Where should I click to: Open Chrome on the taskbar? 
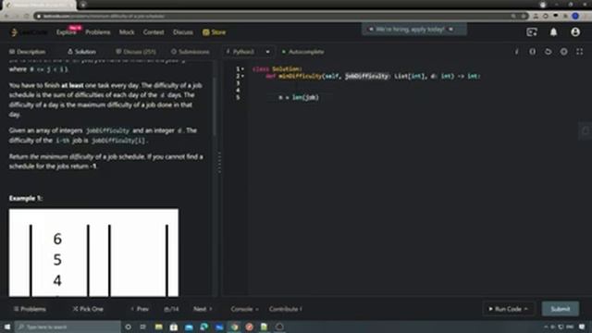pyautogui.click(x=234, y=327)
